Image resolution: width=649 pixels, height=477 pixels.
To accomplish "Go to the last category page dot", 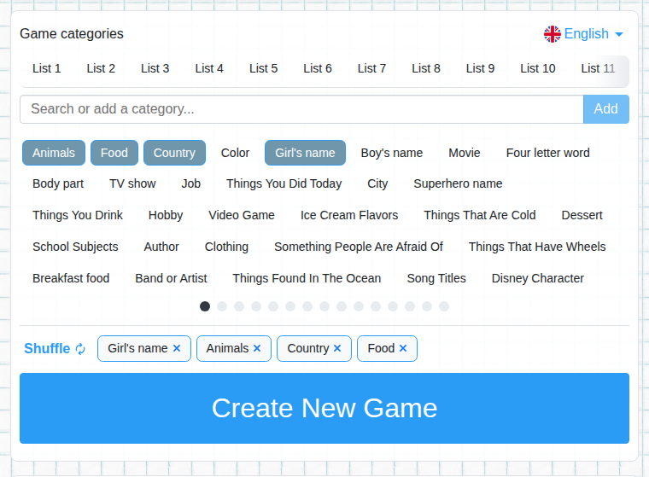I will 444,306.
